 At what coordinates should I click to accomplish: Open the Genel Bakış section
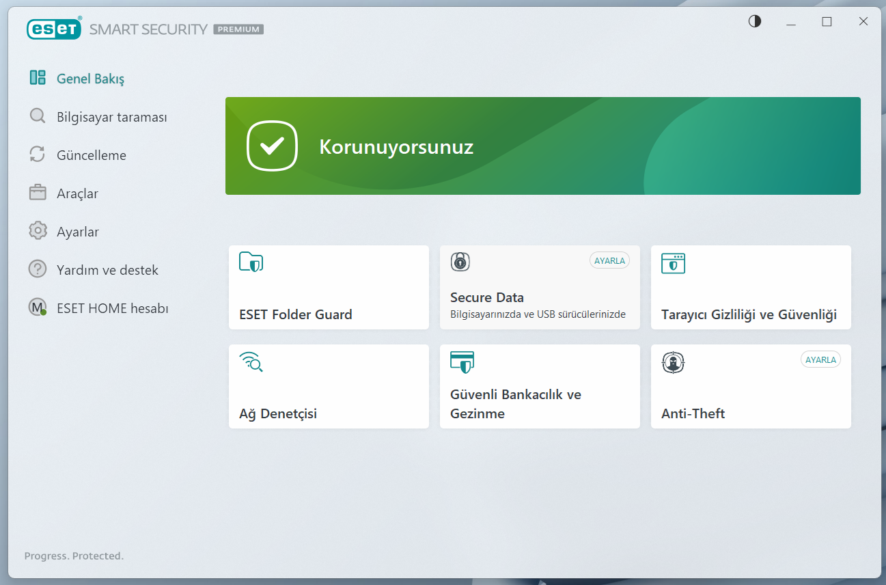[90, 79]
